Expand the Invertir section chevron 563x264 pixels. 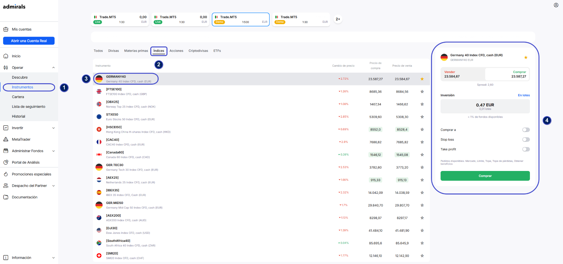pos(53,128)
